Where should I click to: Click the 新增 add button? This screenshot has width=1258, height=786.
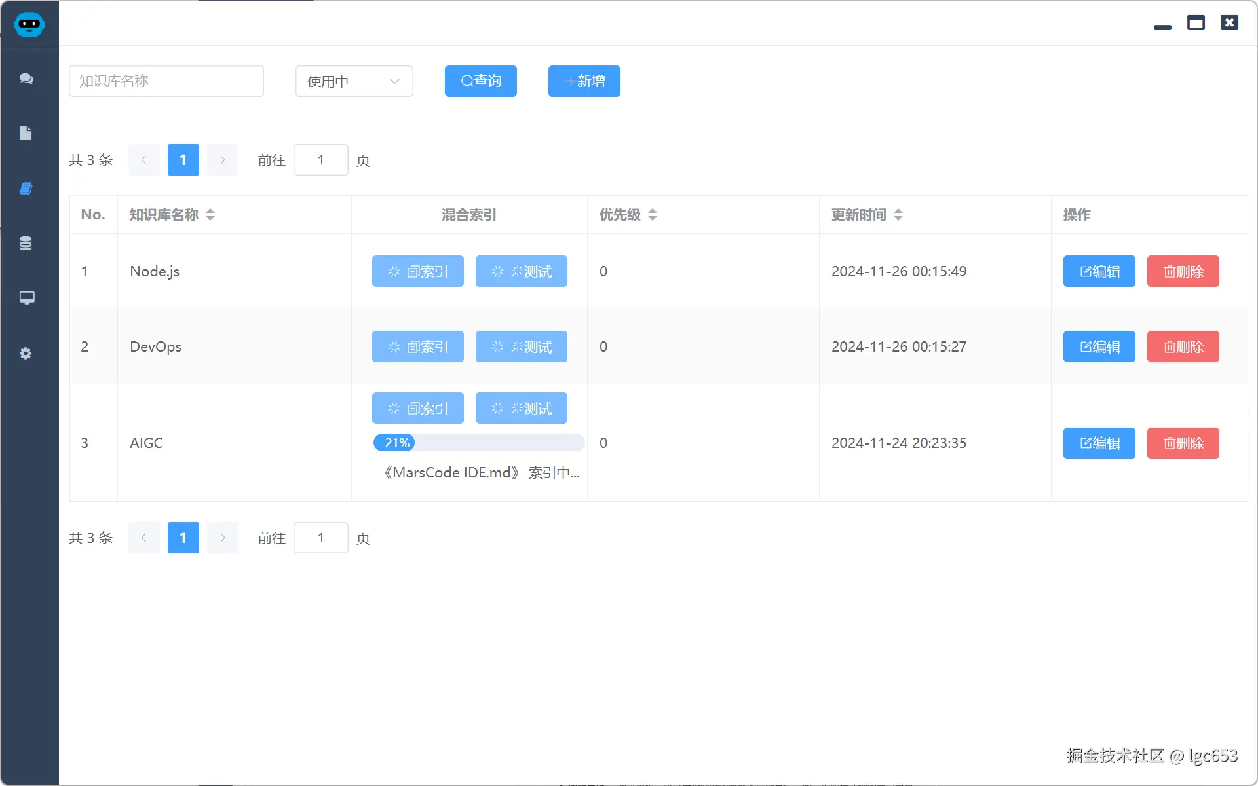(x=584, y=81)
